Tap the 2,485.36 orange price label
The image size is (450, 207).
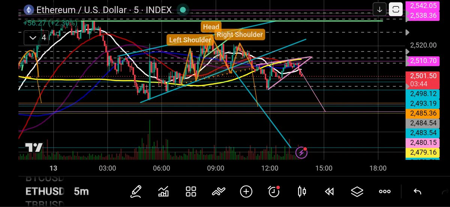(x=422, y=113)
